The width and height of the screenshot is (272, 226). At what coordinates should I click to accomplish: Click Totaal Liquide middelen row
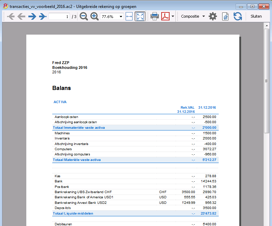135,214
